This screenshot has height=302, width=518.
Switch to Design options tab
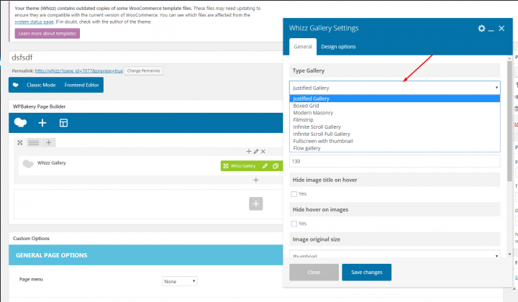(338, 47)
